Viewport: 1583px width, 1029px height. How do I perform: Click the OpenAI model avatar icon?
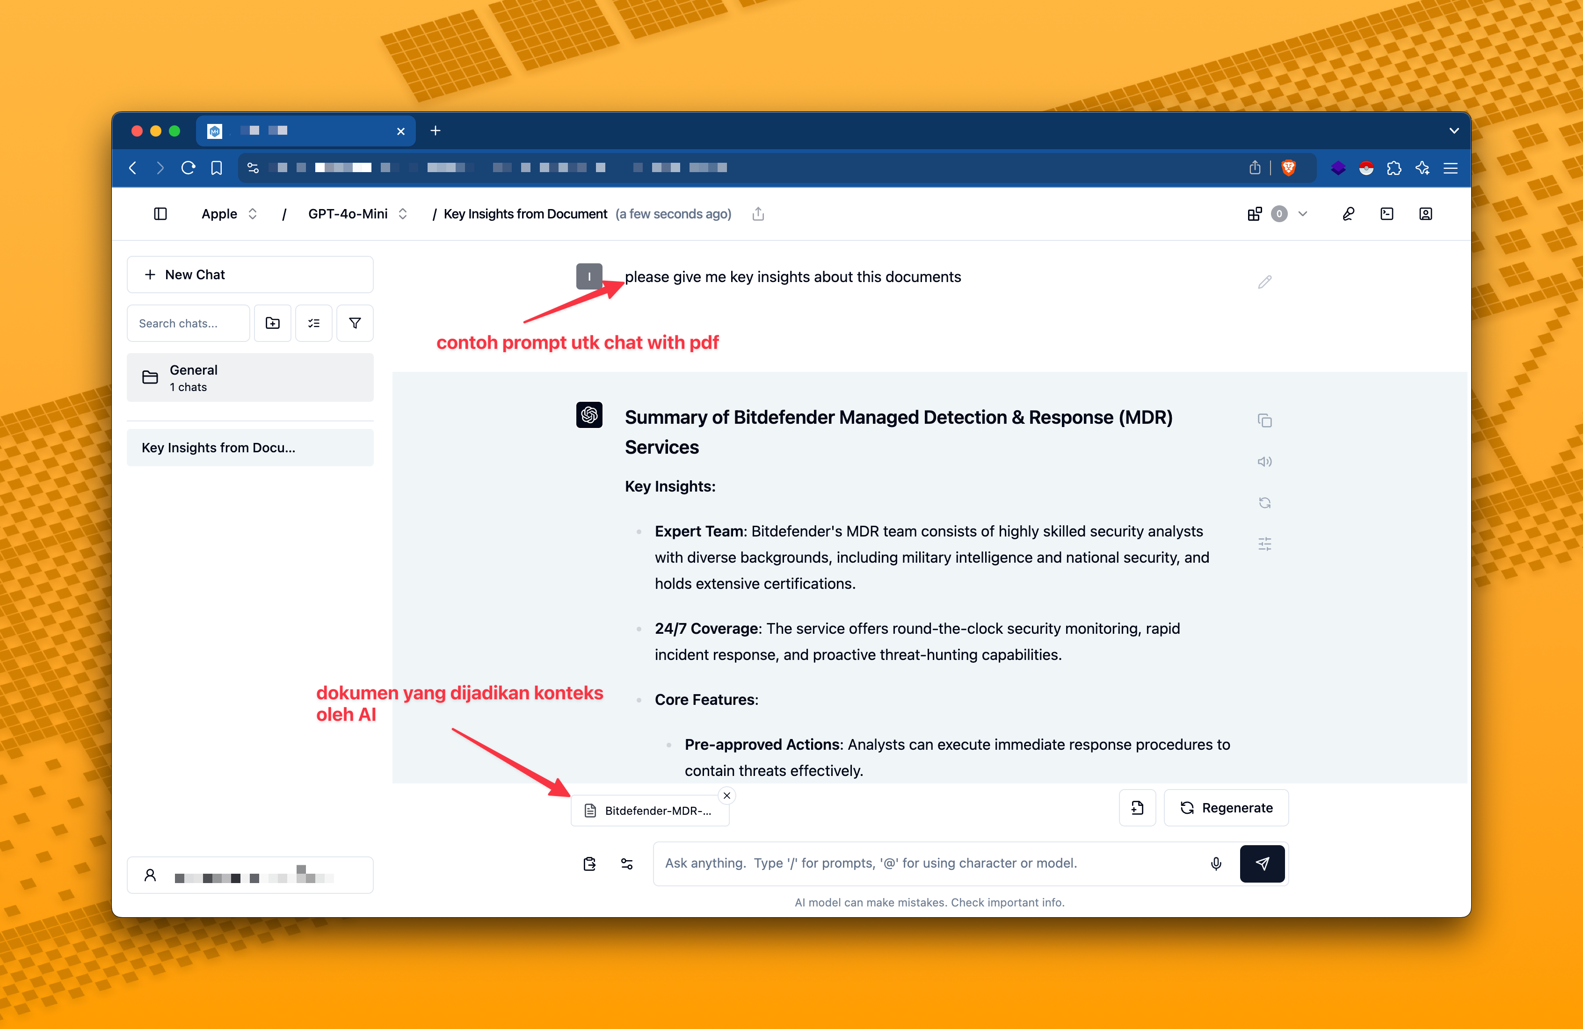coord(589,414)
